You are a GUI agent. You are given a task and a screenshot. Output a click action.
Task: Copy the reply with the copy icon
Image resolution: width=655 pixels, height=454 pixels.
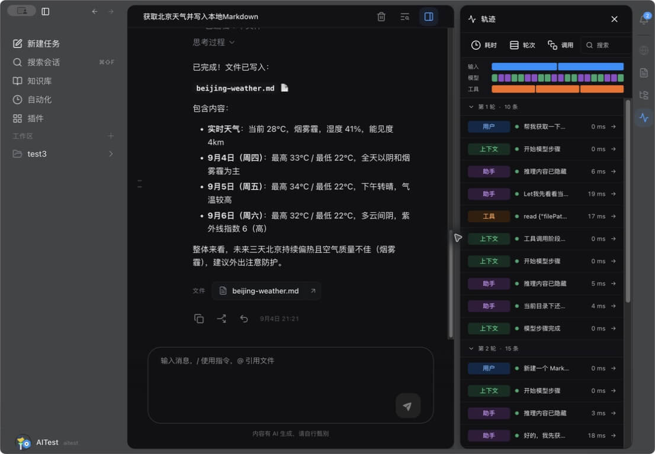(x=199, y=319)
